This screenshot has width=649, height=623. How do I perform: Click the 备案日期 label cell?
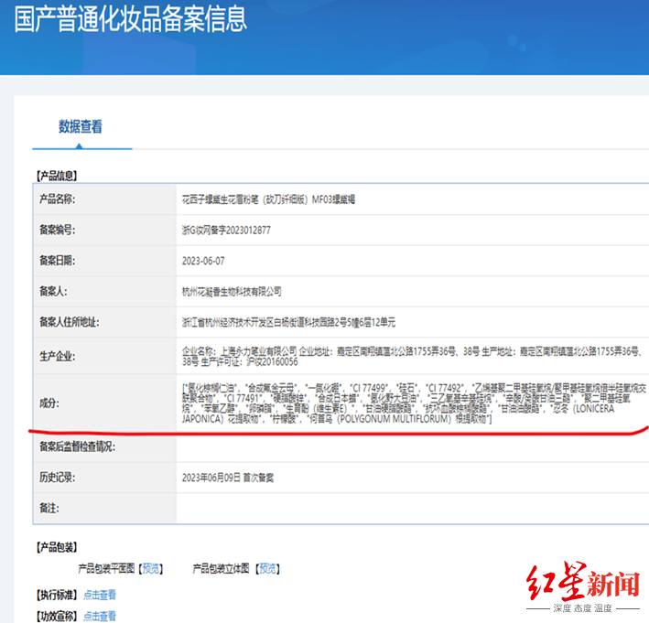coord(104,261)
